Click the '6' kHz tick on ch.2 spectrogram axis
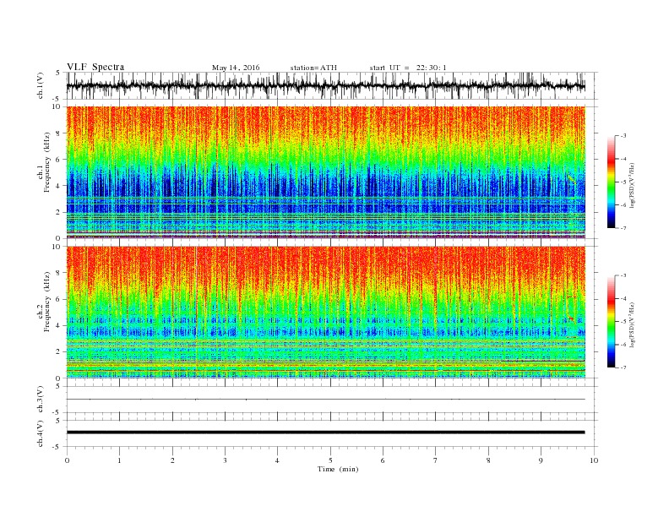Screen dimensions: 669x517 coord(60,299)
